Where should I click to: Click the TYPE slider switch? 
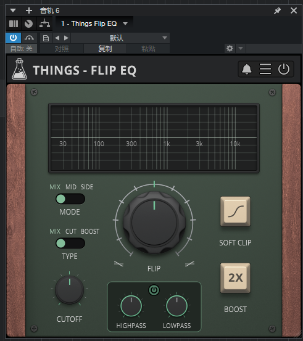coord(70,243)
